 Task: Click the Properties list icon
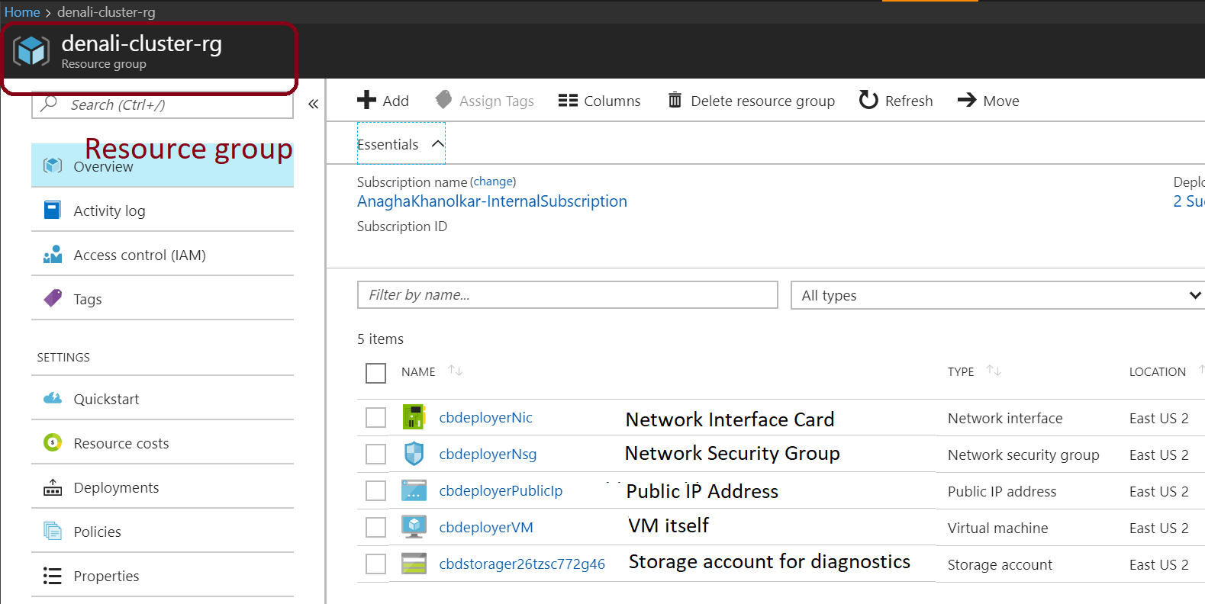53,576
